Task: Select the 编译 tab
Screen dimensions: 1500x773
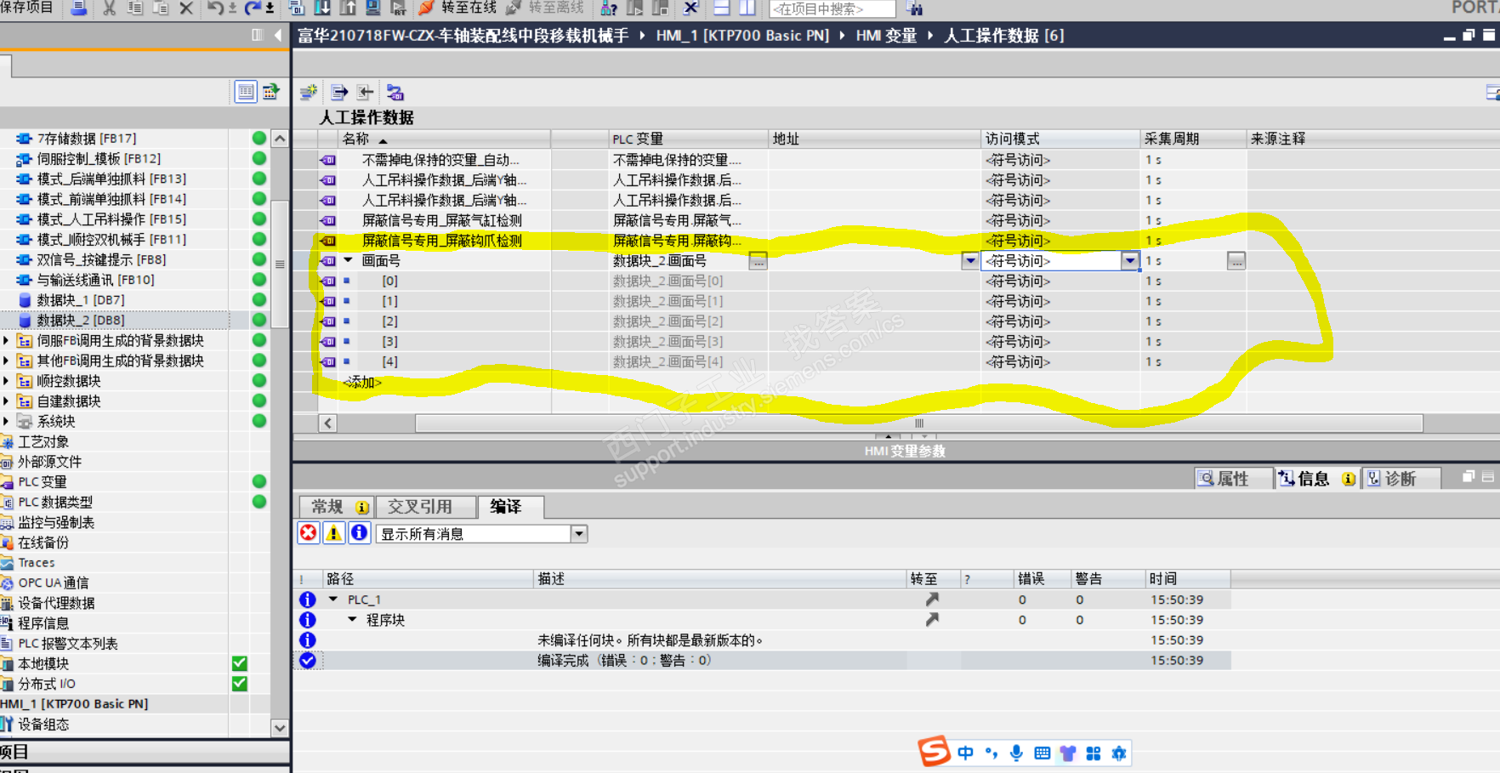Action: click(x=510, y=507)
